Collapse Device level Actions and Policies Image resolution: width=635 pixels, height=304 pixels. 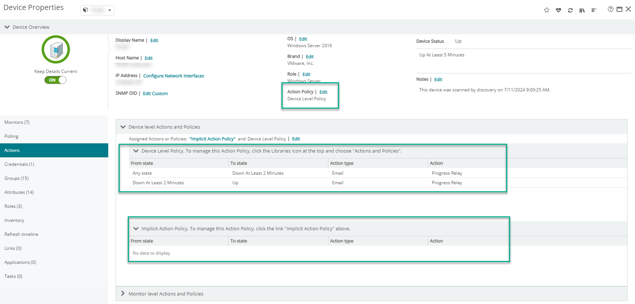click(x=123, y=127)
